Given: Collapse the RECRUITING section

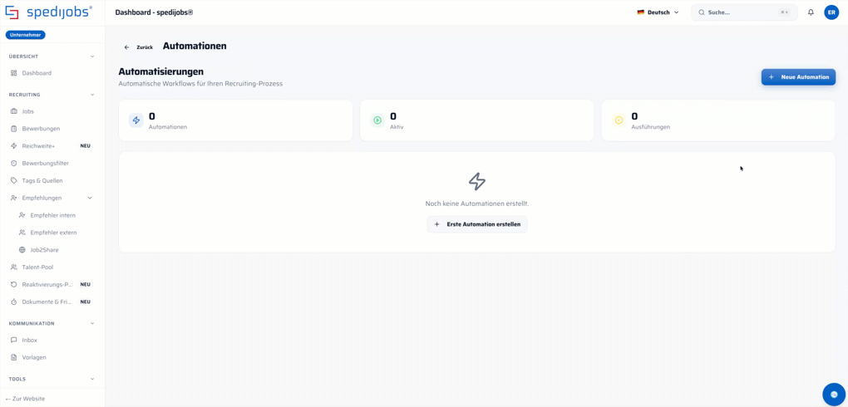Looking at the screenshot, I should [92, 95].
